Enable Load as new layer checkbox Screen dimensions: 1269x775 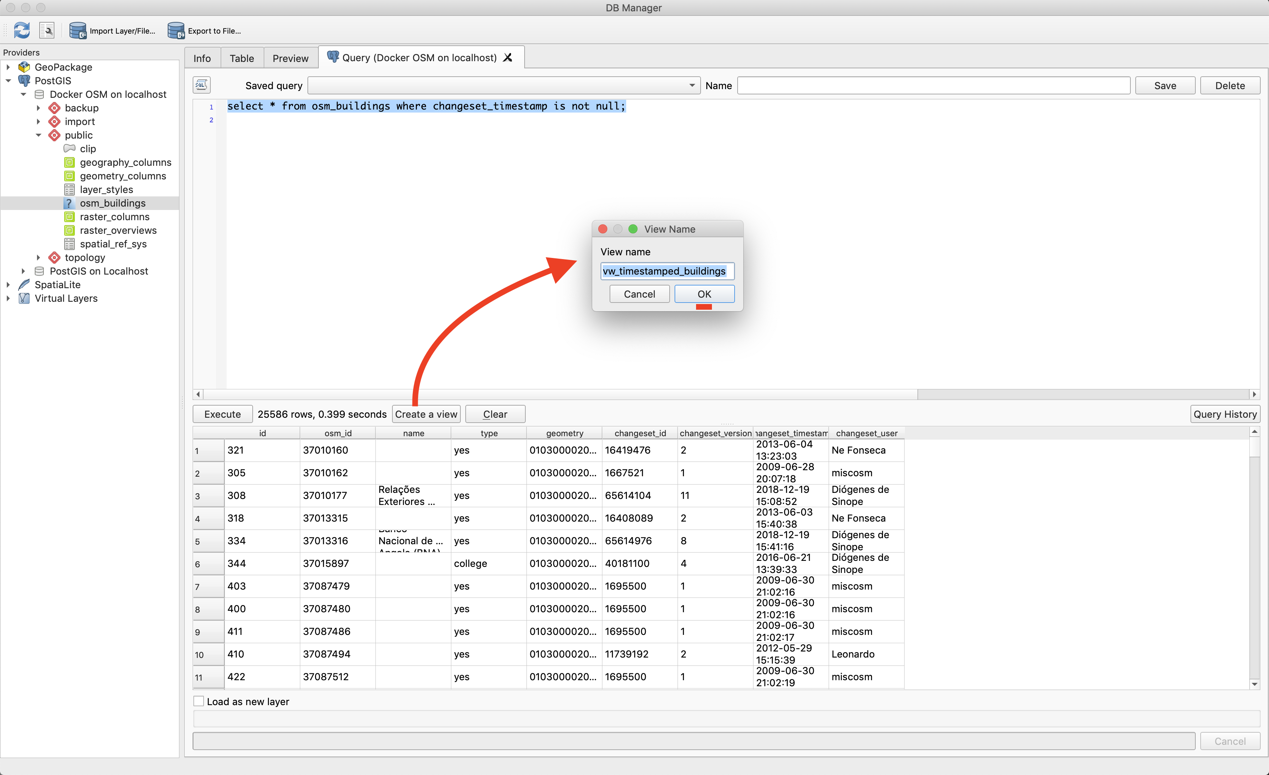coord(199,701)
